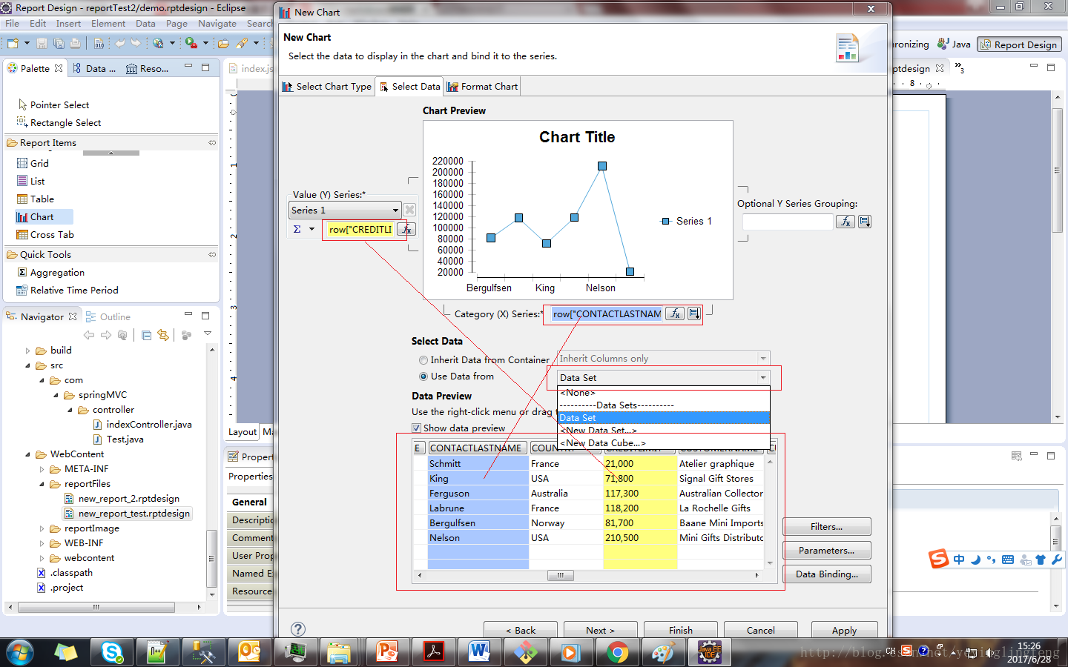Click the Save All toolbar icon
The image size is (1068, 667).
pos(59,44)
